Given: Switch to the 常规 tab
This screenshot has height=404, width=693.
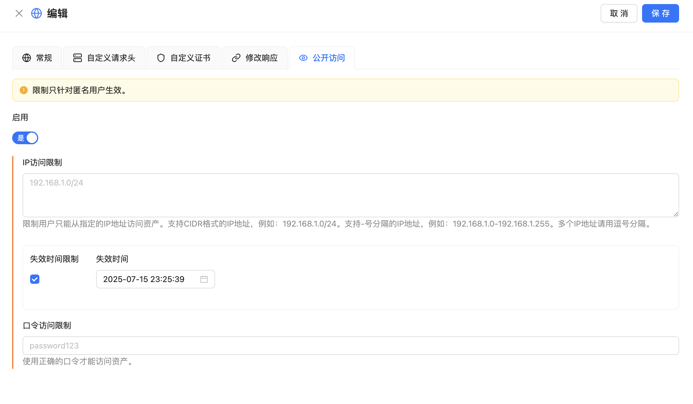Looking at the screenshot, I should (x=37, y=58).
